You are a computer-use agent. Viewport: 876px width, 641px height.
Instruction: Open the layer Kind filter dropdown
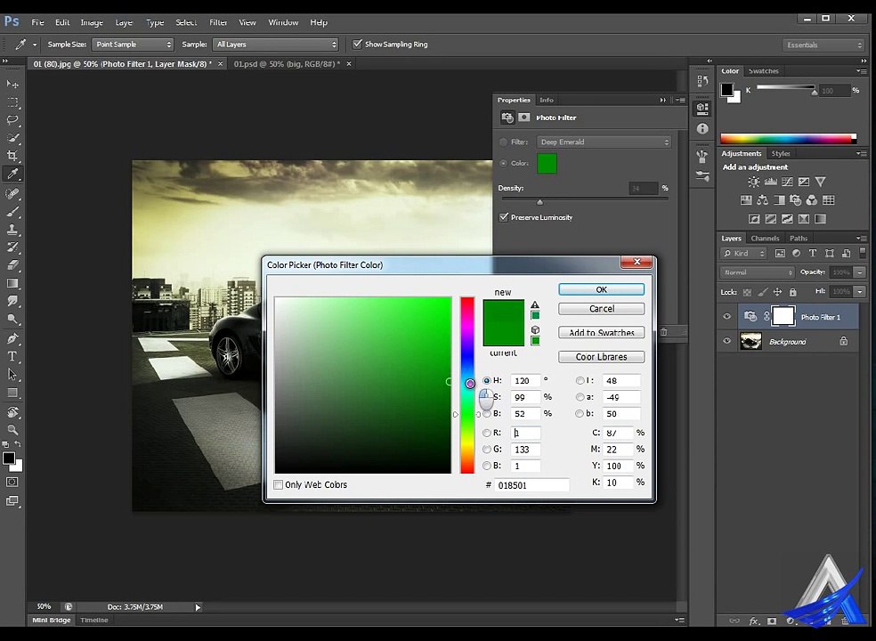click(744, 253)
